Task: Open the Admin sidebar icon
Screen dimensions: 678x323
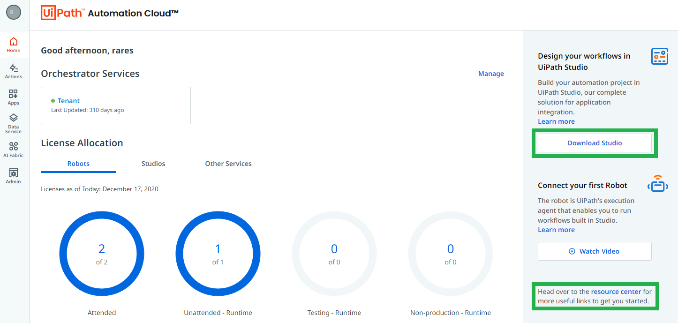Action: [x=14, y=176]
